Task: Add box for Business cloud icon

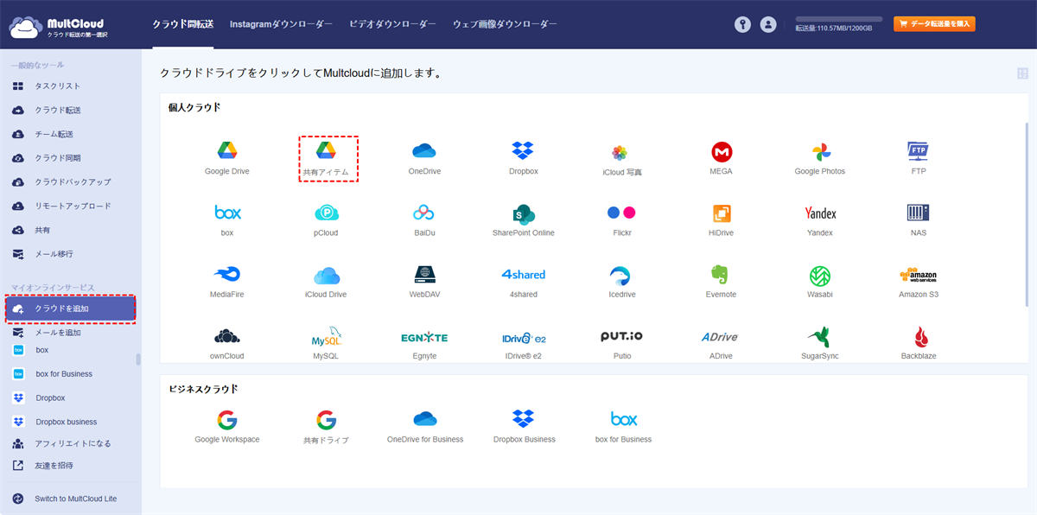Action: pyautogui.click(x=623, y=419)
